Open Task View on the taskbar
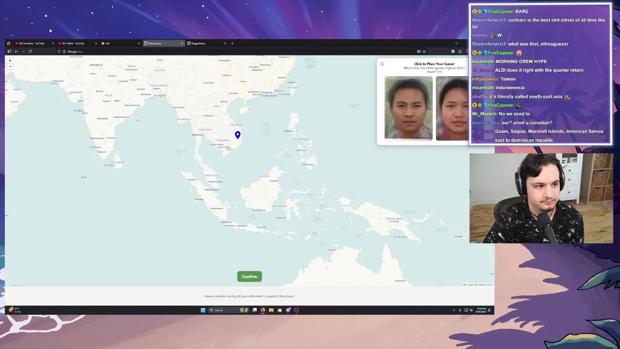620x349 pixels. click(x=255, y=310)
